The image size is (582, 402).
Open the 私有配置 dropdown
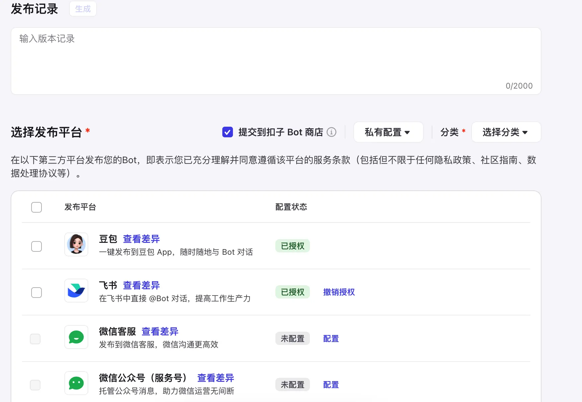click(x=388, y=132)
